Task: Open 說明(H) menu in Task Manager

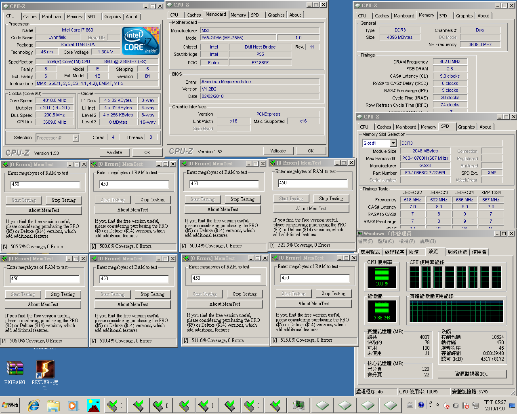Action: pyautogui.click(x=428, y=241)
